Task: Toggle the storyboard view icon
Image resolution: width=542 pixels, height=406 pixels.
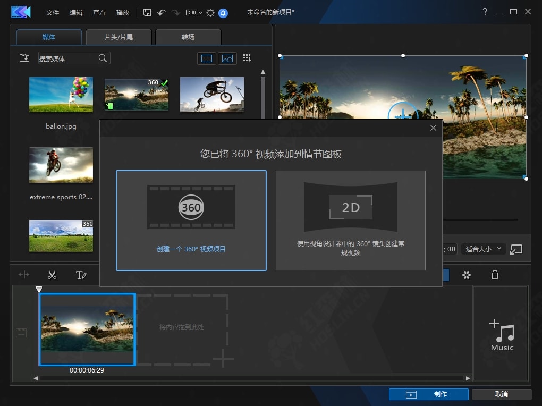Action: pos(21,333)
